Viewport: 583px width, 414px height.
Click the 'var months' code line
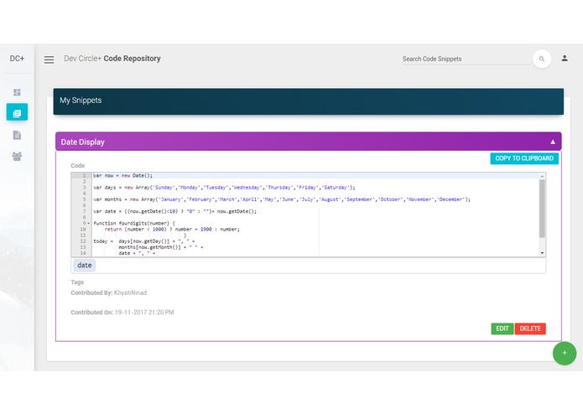[282, 199]
